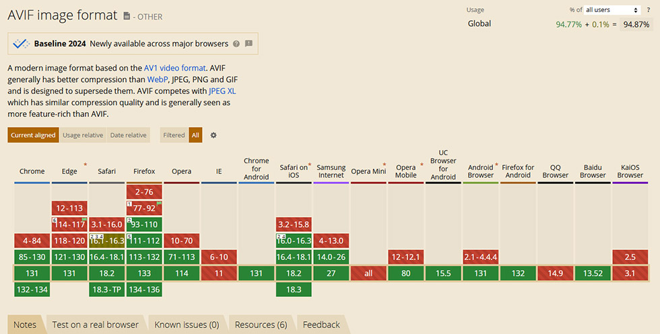This screenshot has height=334, width=660.
Task: Click Safari partial-support cell 16.1-16.3
Action: [x=107, y=241]
